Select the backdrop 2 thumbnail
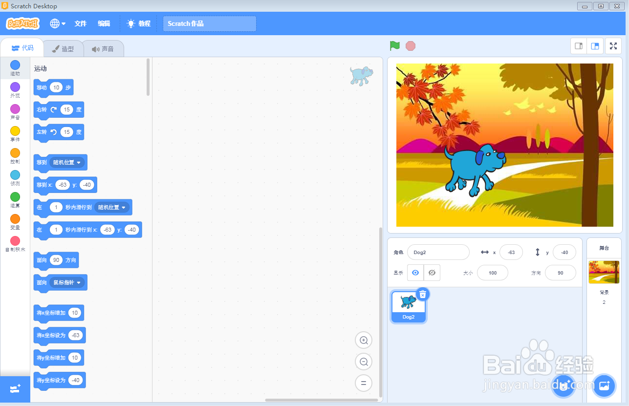 coord(604,272)
